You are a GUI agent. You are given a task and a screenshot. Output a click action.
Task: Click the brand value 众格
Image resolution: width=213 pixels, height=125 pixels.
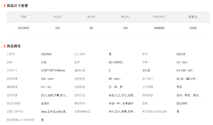pos(44,62)
